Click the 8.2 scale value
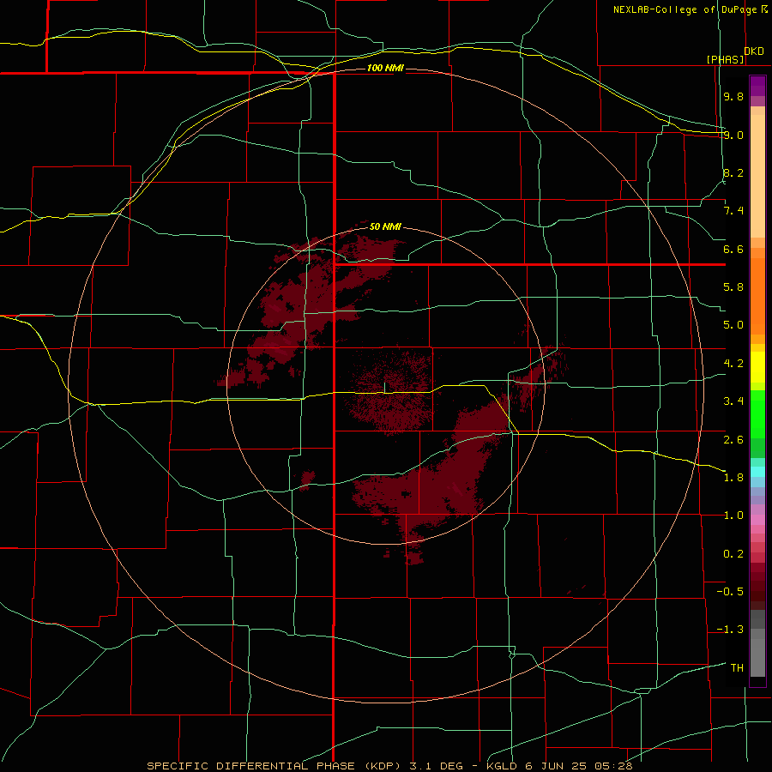 pyautogui.click(x=733, y=172)
